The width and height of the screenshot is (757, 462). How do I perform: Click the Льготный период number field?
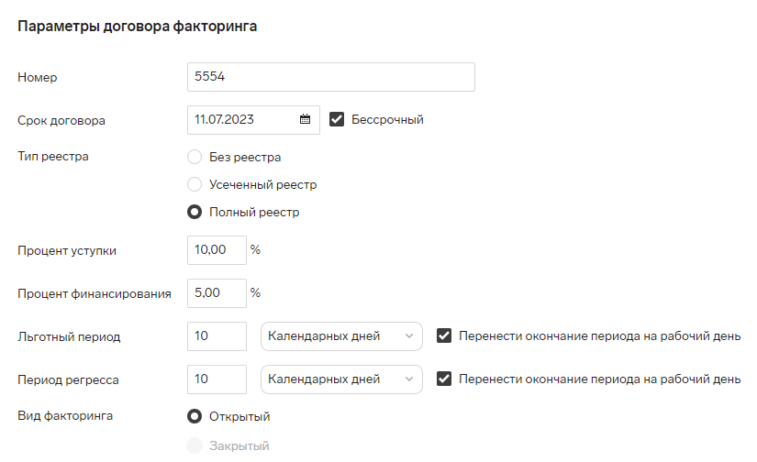point(217,336)
